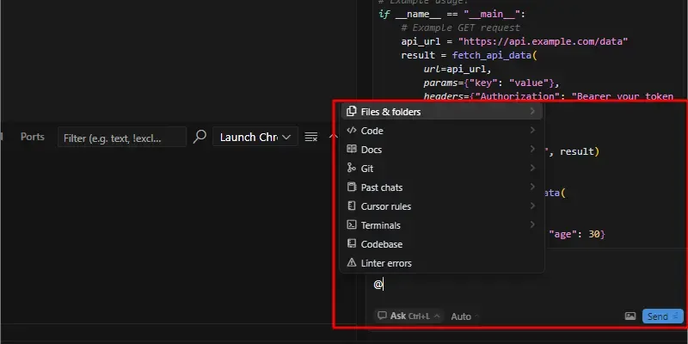Expand the Code submenu chevron
This screenshot has width=688, height=344.
(x=532, y=131)
